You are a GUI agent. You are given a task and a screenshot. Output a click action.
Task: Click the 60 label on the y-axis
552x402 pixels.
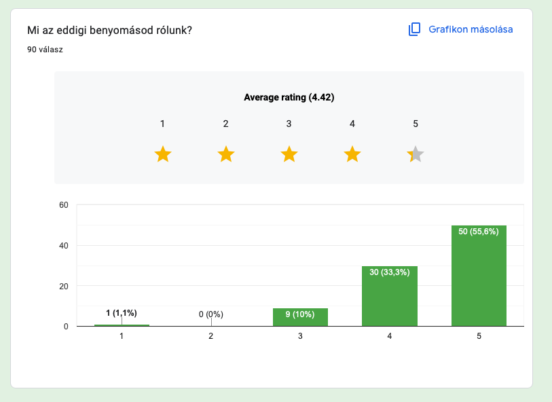click(62, 204)
